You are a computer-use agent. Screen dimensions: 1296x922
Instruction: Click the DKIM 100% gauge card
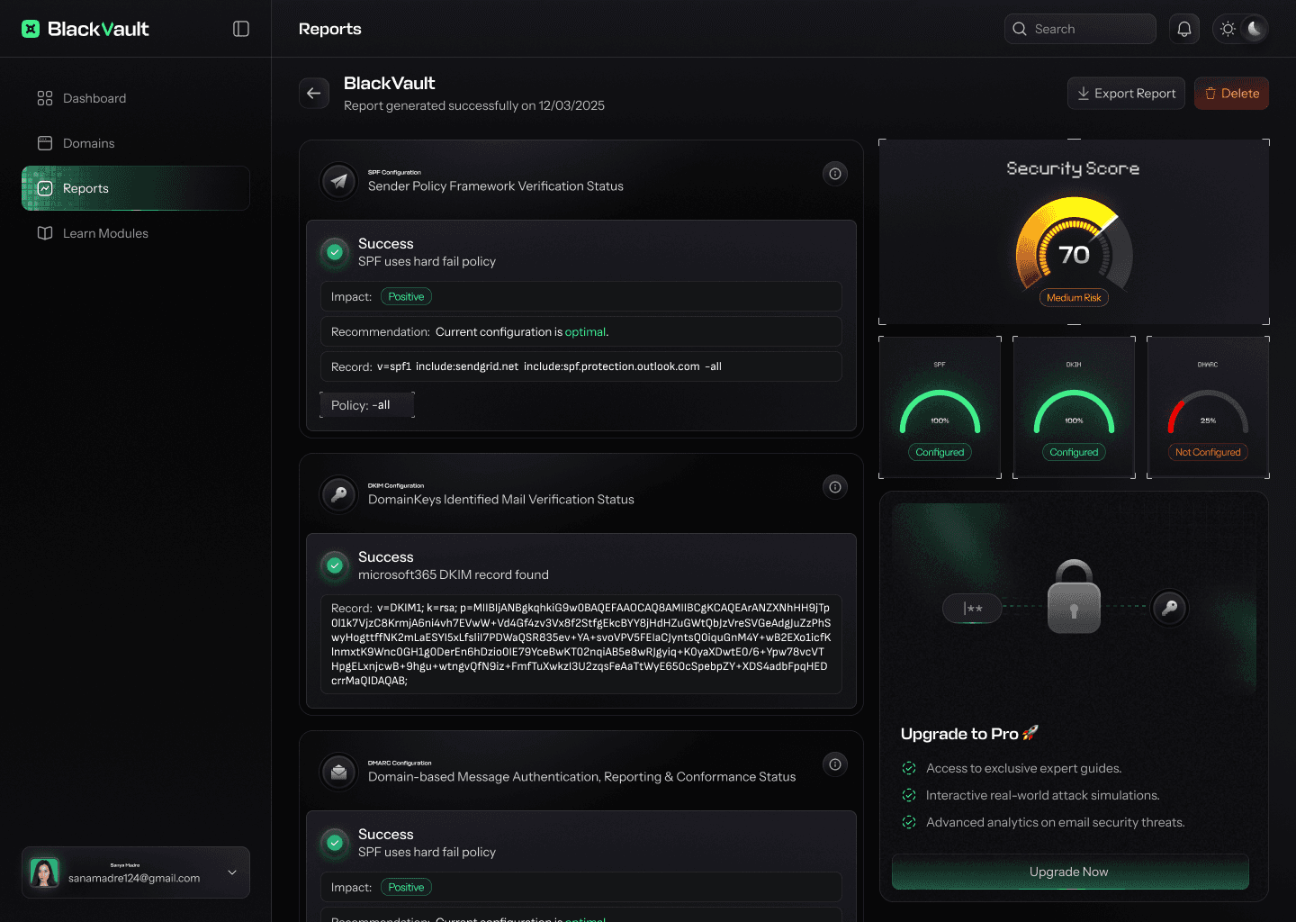point(1074,407)
